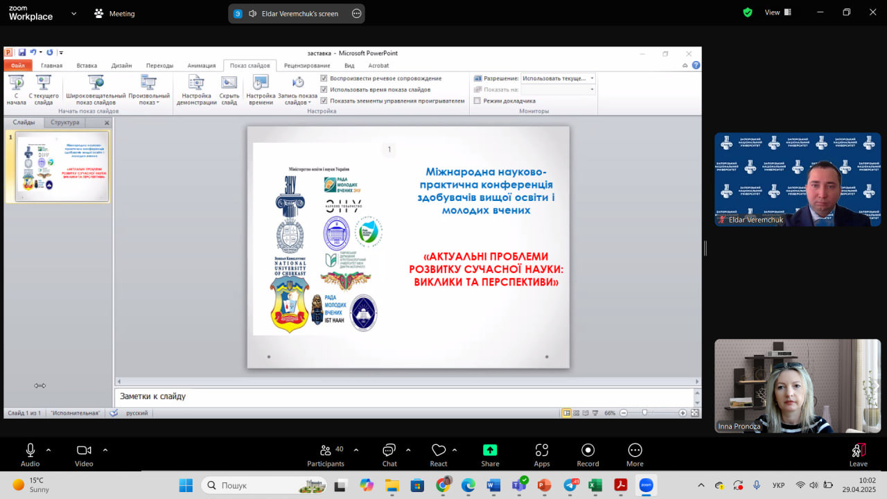The width and height of the screenshot is (887, 499).
Task: Click the PowerPoint zoom level slider
Action: tap(651, 413)
